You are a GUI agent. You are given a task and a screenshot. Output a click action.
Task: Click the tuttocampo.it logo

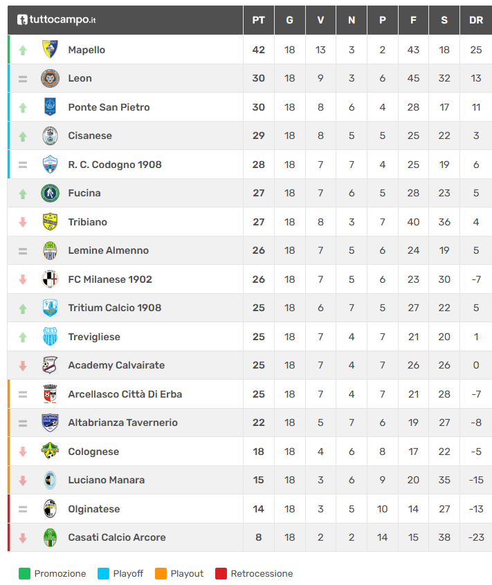57,20
